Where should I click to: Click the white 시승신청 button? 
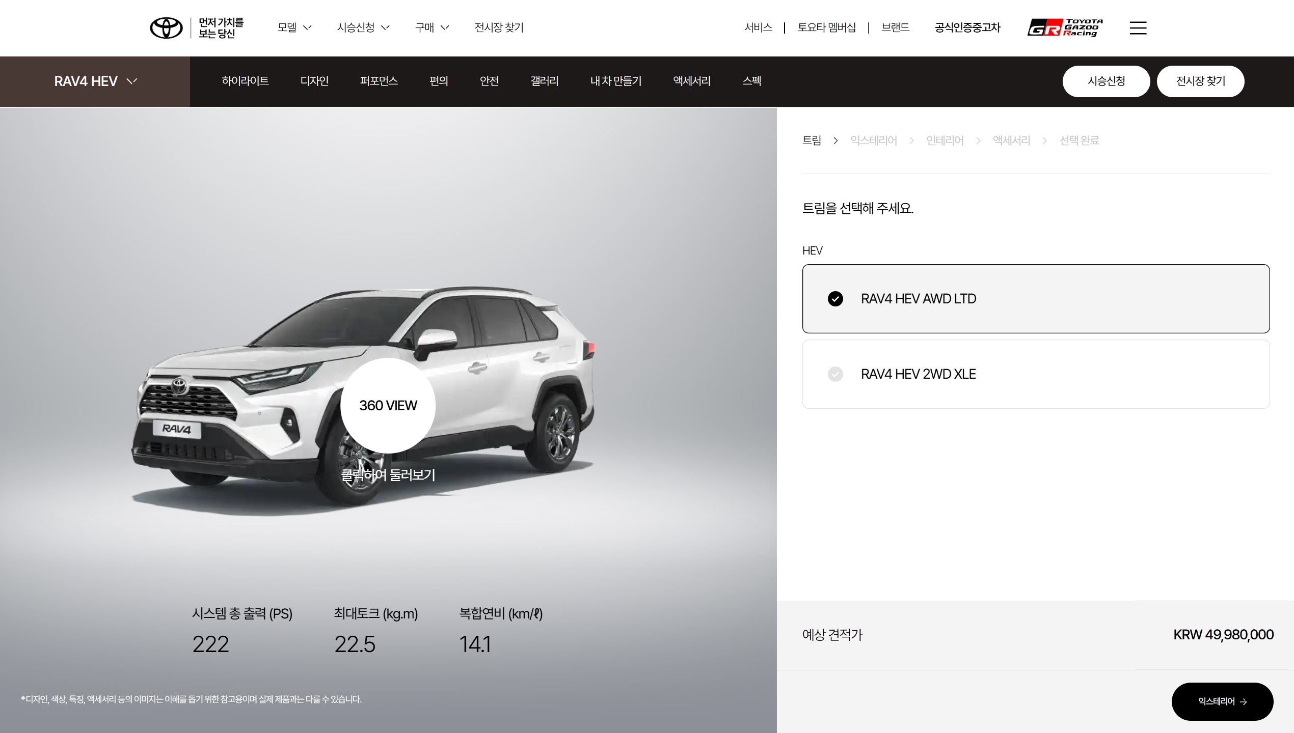point(1106,81)
